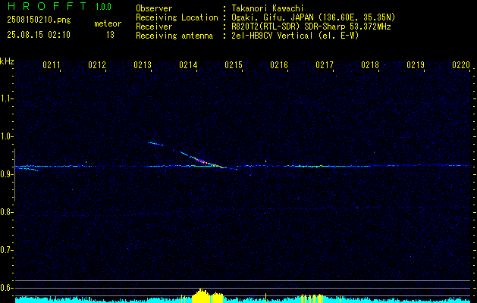Image resolution: width=477 pixels, height=303 pixels.
Task: Click the gray vertical range bar beside the kHz axis
Action: [14, 175]
